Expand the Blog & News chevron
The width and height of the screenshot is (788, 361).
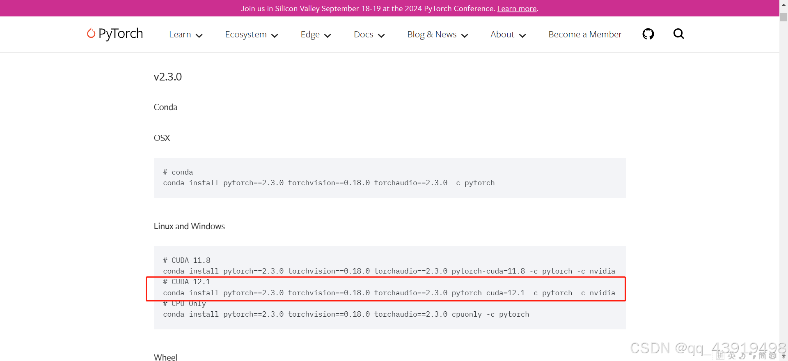pos(465,36)
